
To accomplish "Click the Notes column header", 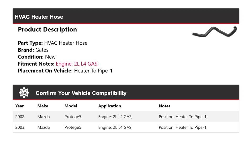I will tap(165, 106).
